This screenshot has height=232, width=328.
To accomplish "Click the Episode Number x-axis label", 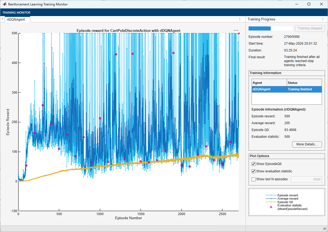I will tap(129, 218).
